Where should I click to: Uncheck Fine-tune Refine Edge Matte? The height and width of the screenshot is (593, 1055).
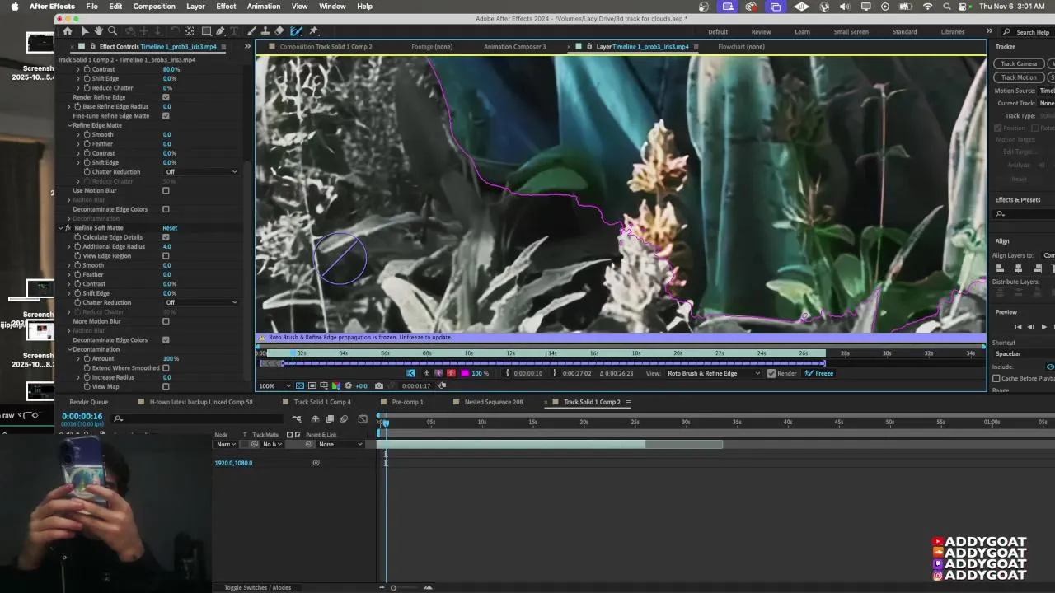pos(166,116)
